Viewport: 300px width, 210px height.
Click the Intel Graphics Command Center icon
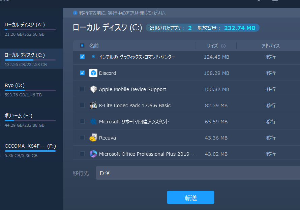pos(93,57)
